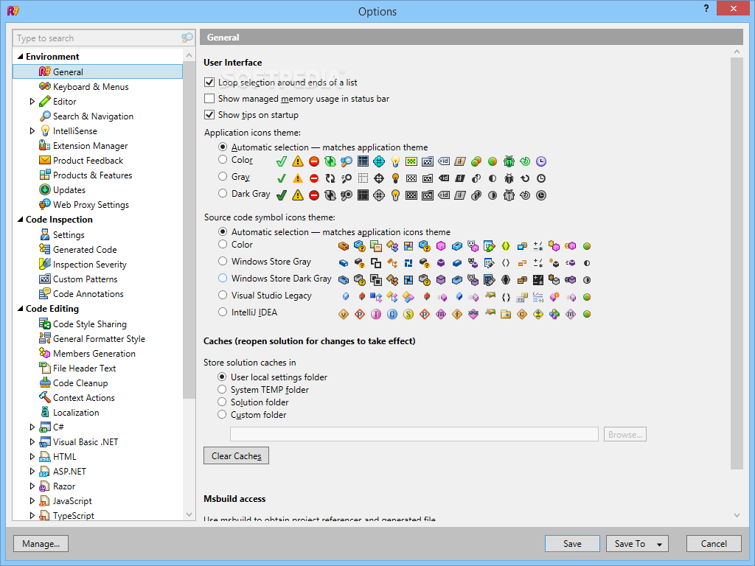Collapse the Environment section
The width and height of the screenshot is (755, 566).
point(20,56)
